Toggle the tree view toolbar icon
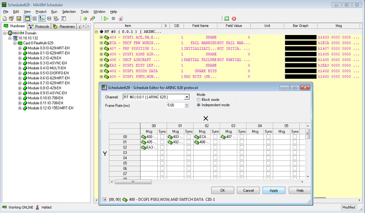The height and width of the screenshot is (213, 365). tap(42, 19)
